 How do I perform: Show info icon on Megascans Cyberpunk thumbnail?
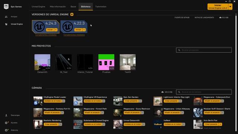pos(201,104)
